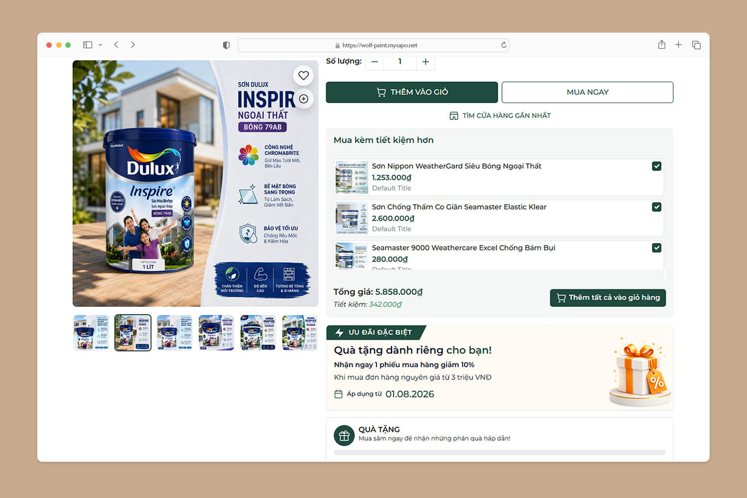This screenshot has width=747, height=498.
Task: Click the ƯU ĐÃI ĐẶC BIỆT lightning badge
Action: (376, 332)
